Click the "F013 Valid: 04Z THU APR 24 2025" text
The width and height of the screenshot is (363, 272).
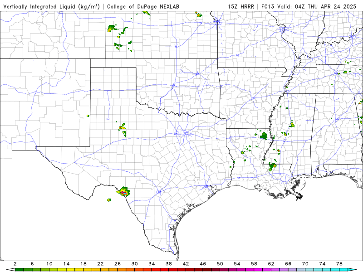pyautogui.click(x=309, y=6)
